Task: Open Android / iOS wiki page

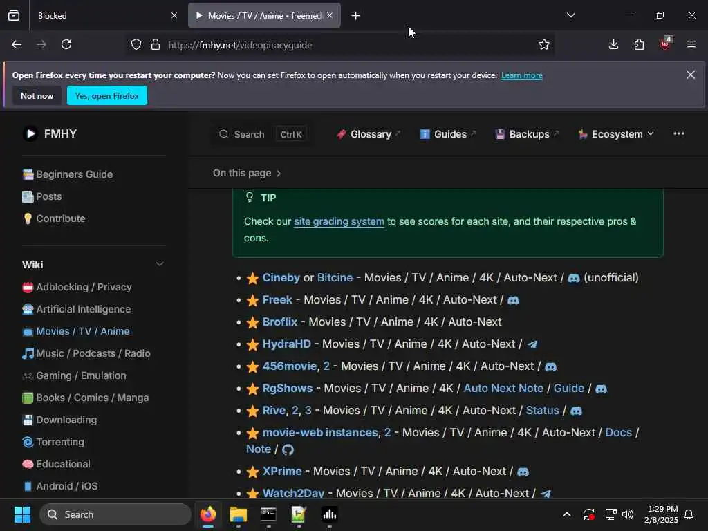Action: click(x=60, y=486)
